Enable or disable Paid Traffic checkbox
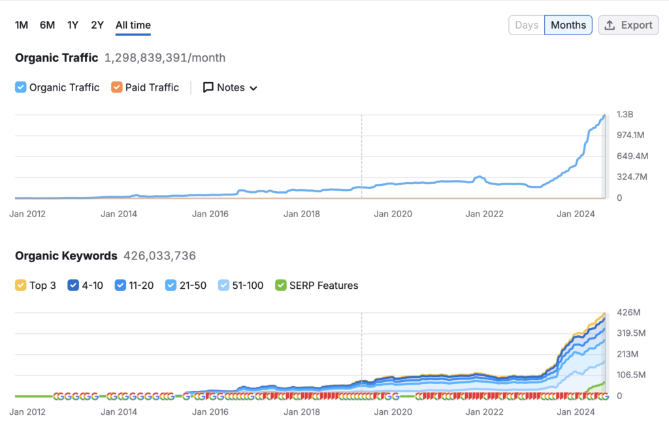 pos(117,87)
